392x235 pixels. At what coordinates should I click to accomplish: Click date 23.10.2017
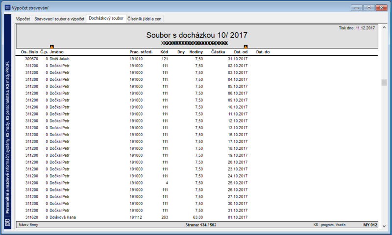click(238, 169)
